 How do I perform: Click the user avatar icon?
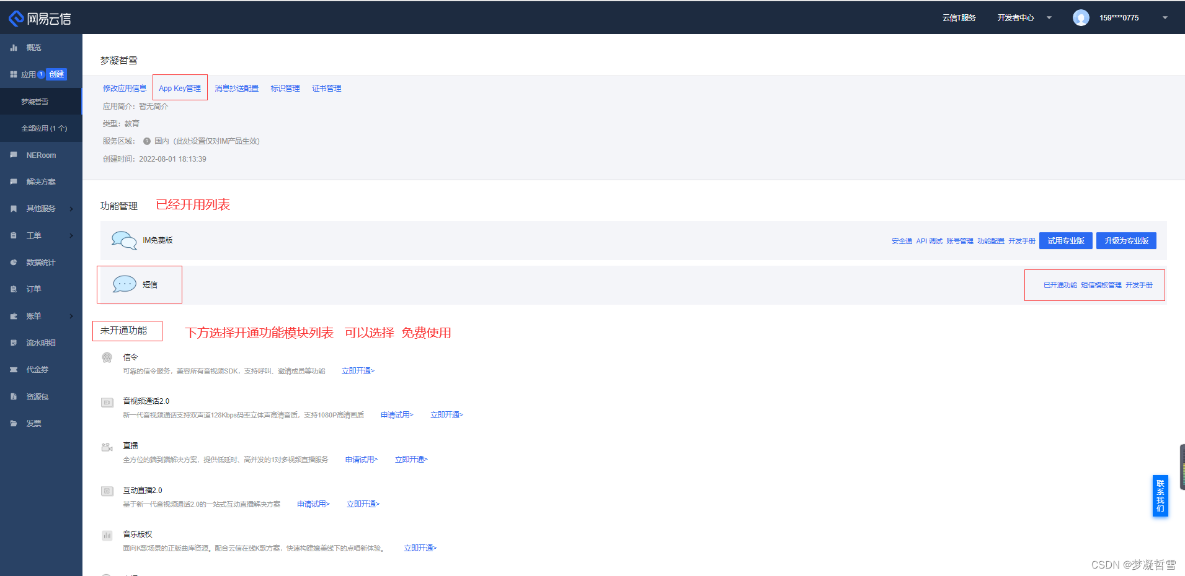click(1081, 18)
